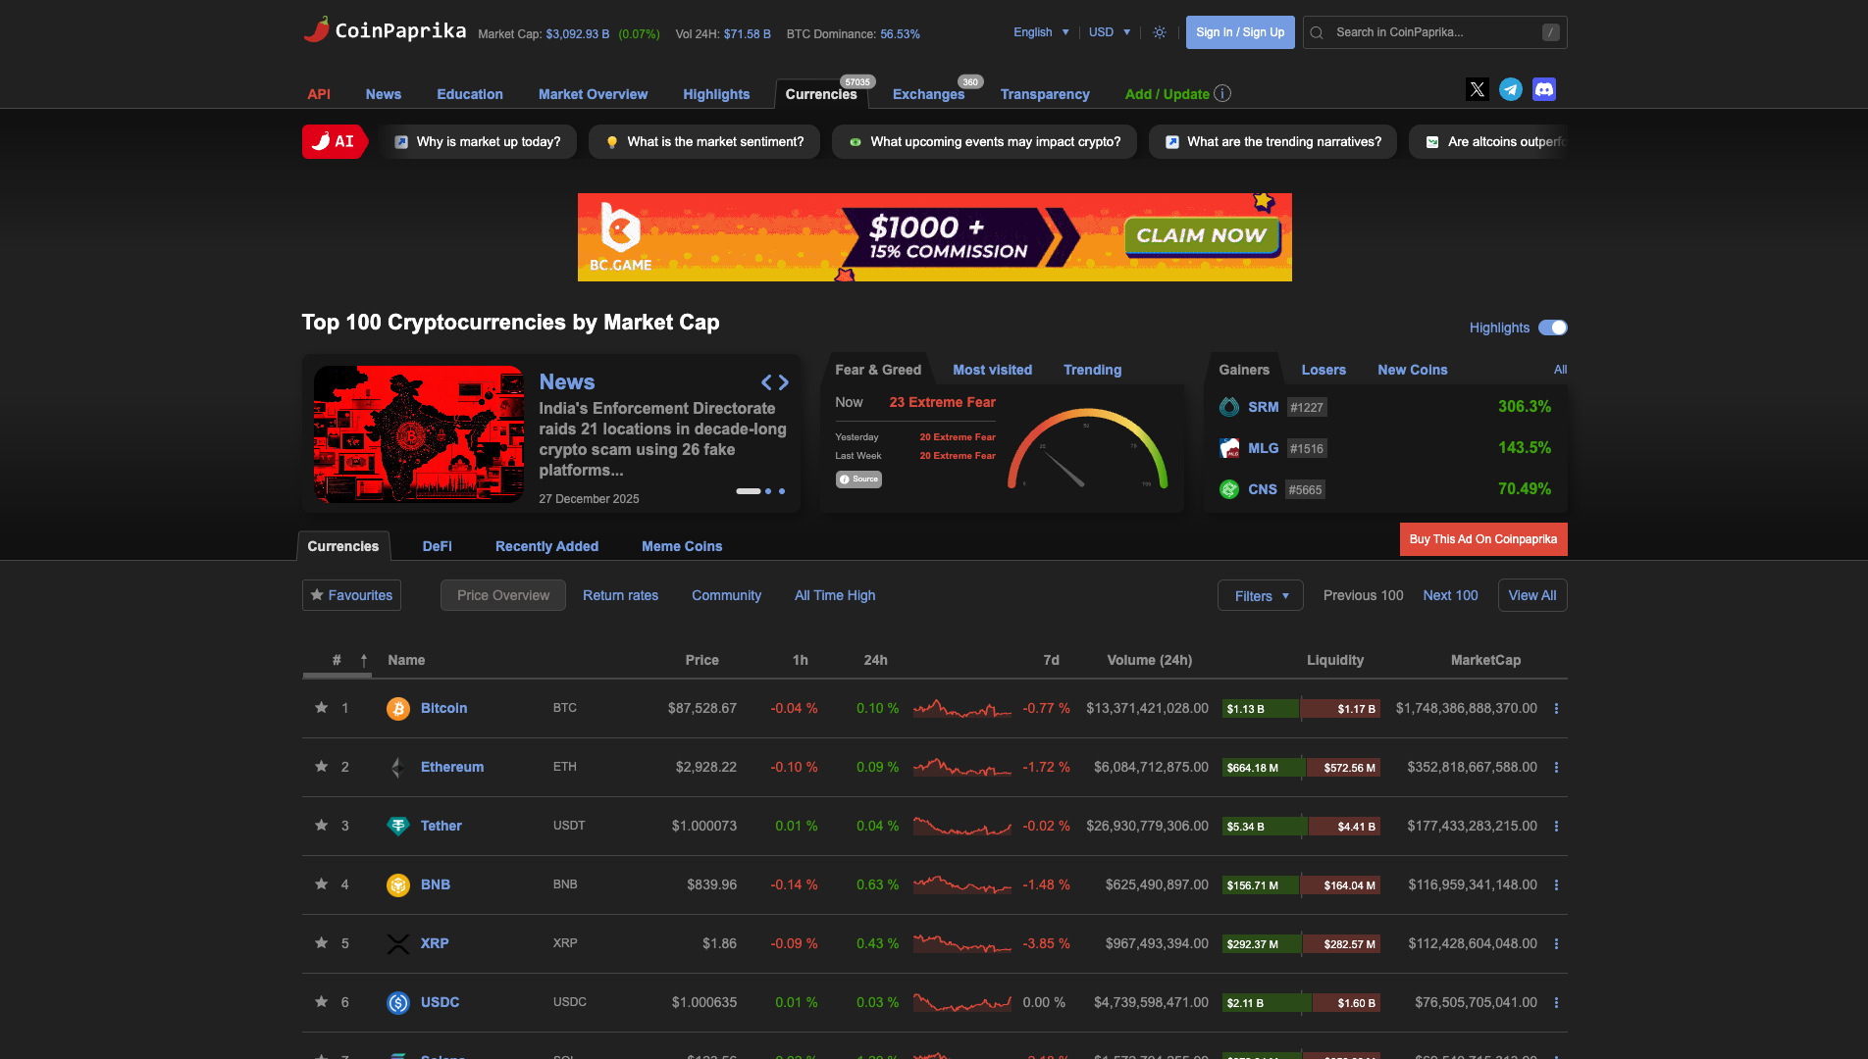
Task: Favourite Bitcoin by clicking its star
Action: coord(321,708)
